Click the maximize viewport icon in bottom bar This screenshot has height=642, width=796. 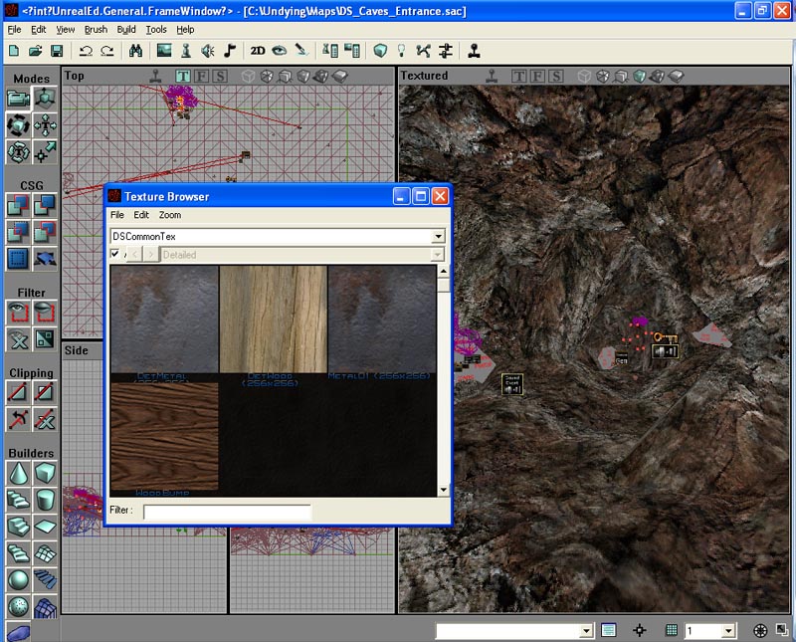[x=782, y=630]
